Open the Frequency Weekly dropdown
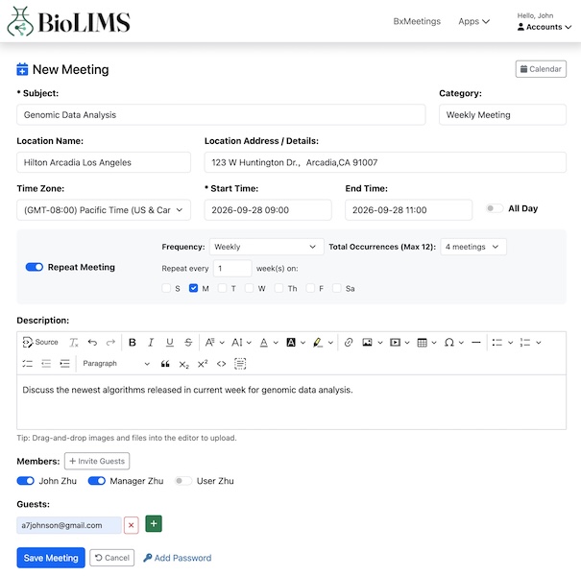The height and width of the screenshot is (576, 581). (x=266, y=247)
